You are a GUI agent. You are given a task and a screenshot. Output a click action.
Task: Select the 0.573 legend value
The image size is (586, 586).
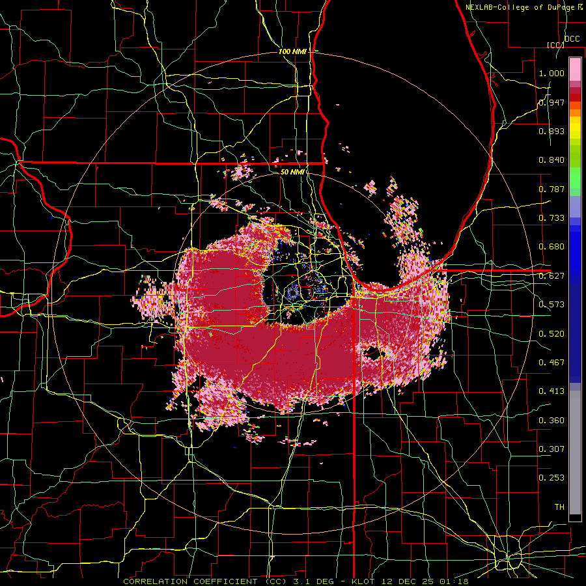click(x=551, y=305)
